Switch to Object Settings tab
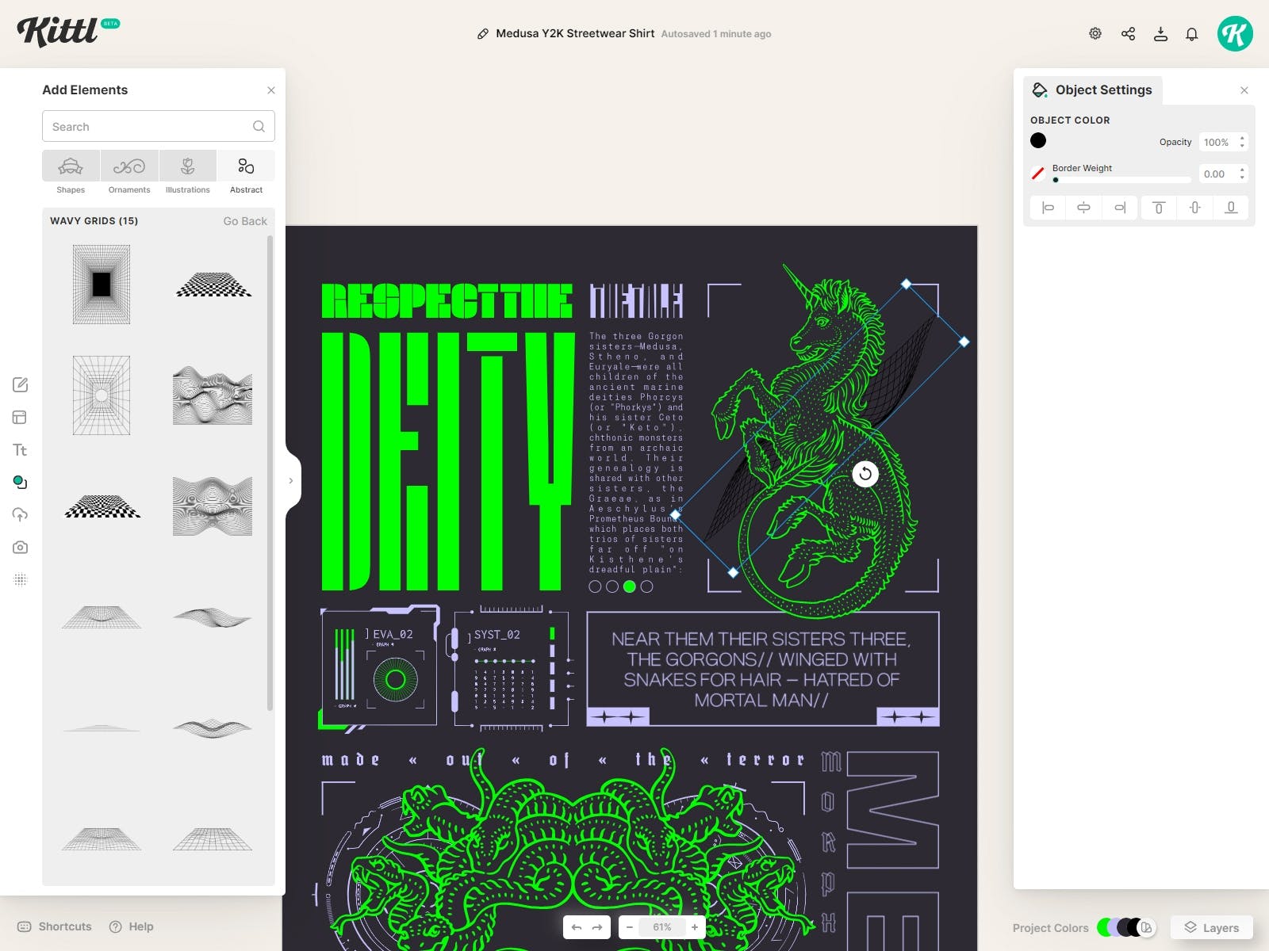This screenshot has width=1269, height=951. coord(1094,90)
